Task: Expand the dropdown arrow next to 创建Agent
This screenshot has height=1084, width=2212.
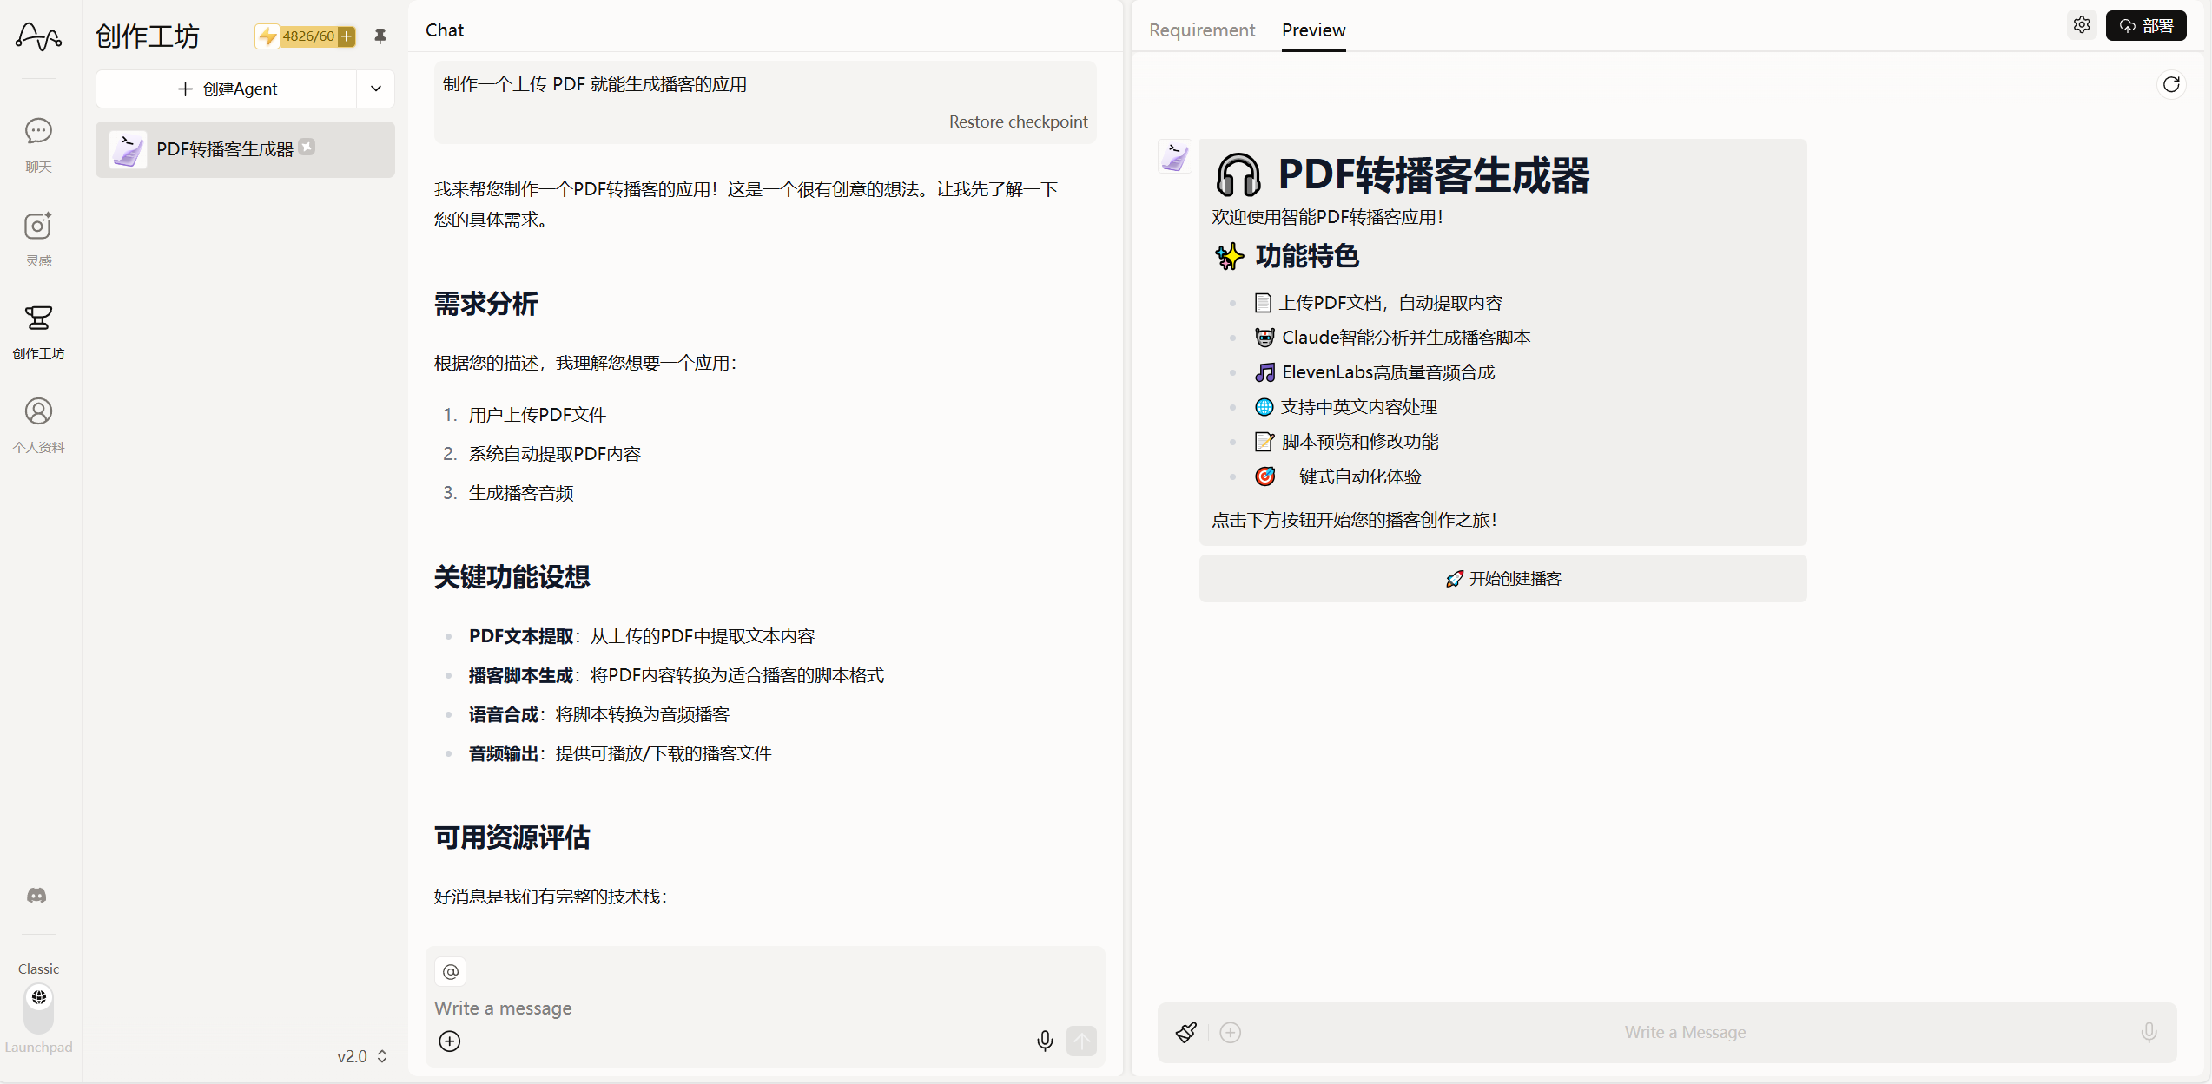Action: click(x=376, y=89)
